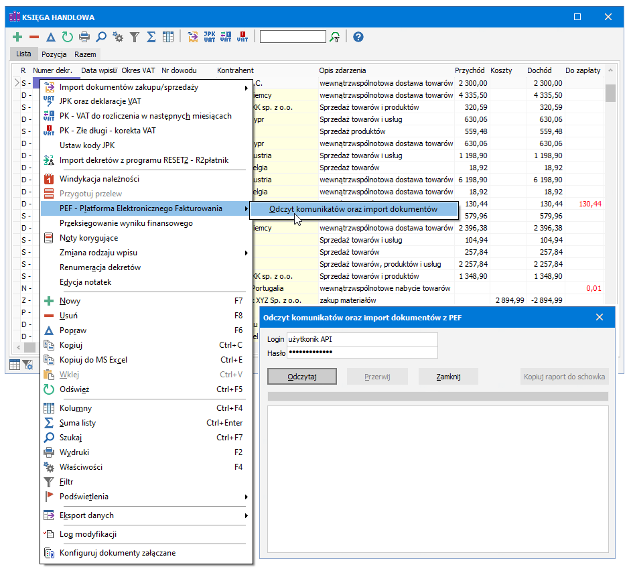Click the quick-search go icon next to field
Viewport: 629px width, 569px height.
tap(334, 38)
